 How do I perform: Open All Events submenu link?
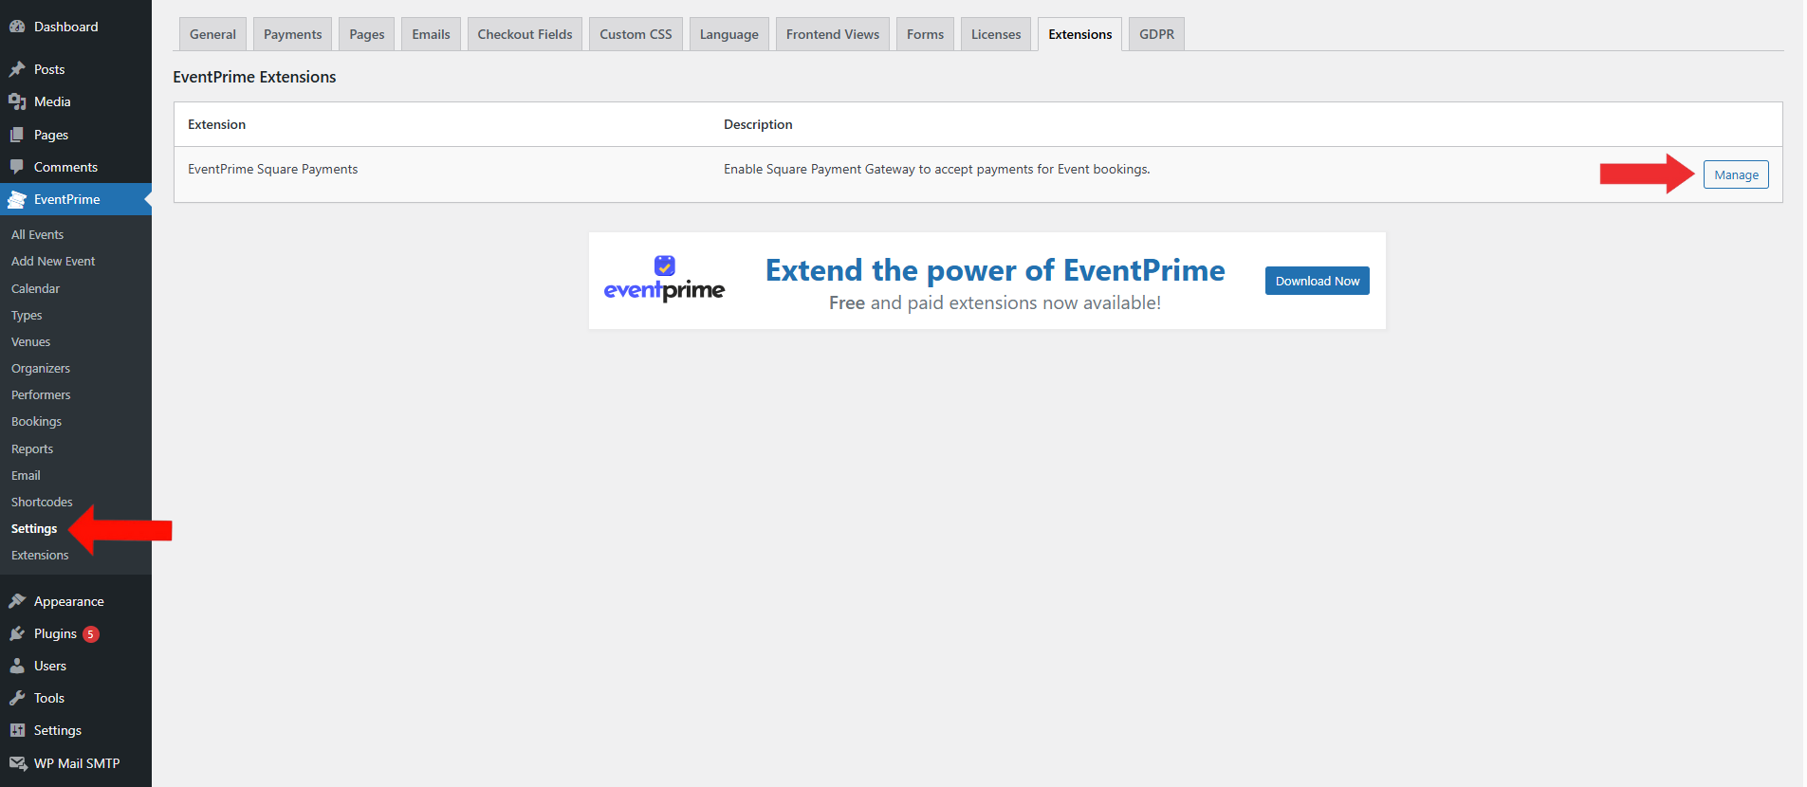[37, 234]
